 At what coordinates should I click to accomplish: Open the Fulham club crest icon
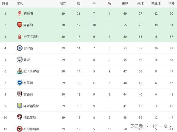[x=20, y=94]
